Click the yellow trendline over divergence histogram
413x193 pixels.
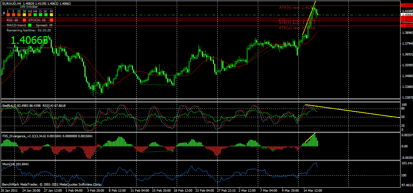310,138
